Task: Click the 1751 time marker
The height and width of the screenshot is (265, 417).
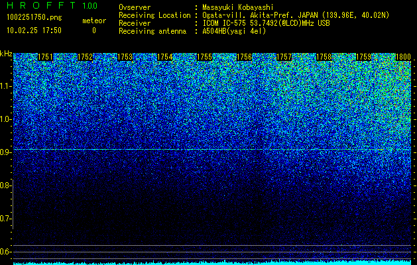Action: point(46,57)
